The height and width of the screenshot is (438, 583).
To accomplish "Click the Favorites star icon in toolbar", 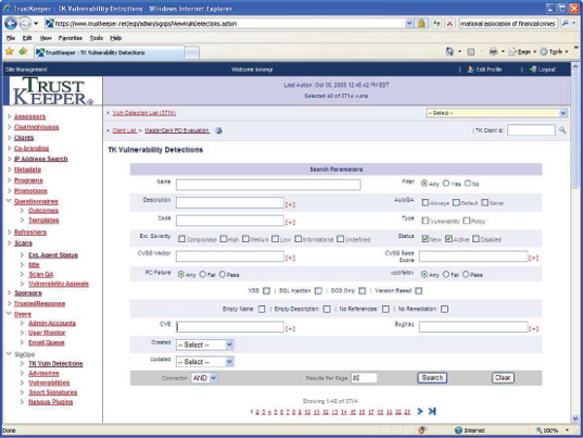I will click(9, 51).
